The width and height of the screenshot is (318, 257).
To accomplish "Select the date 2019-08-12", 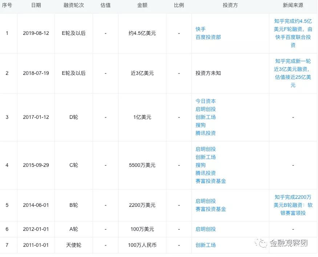I will 36,33.
